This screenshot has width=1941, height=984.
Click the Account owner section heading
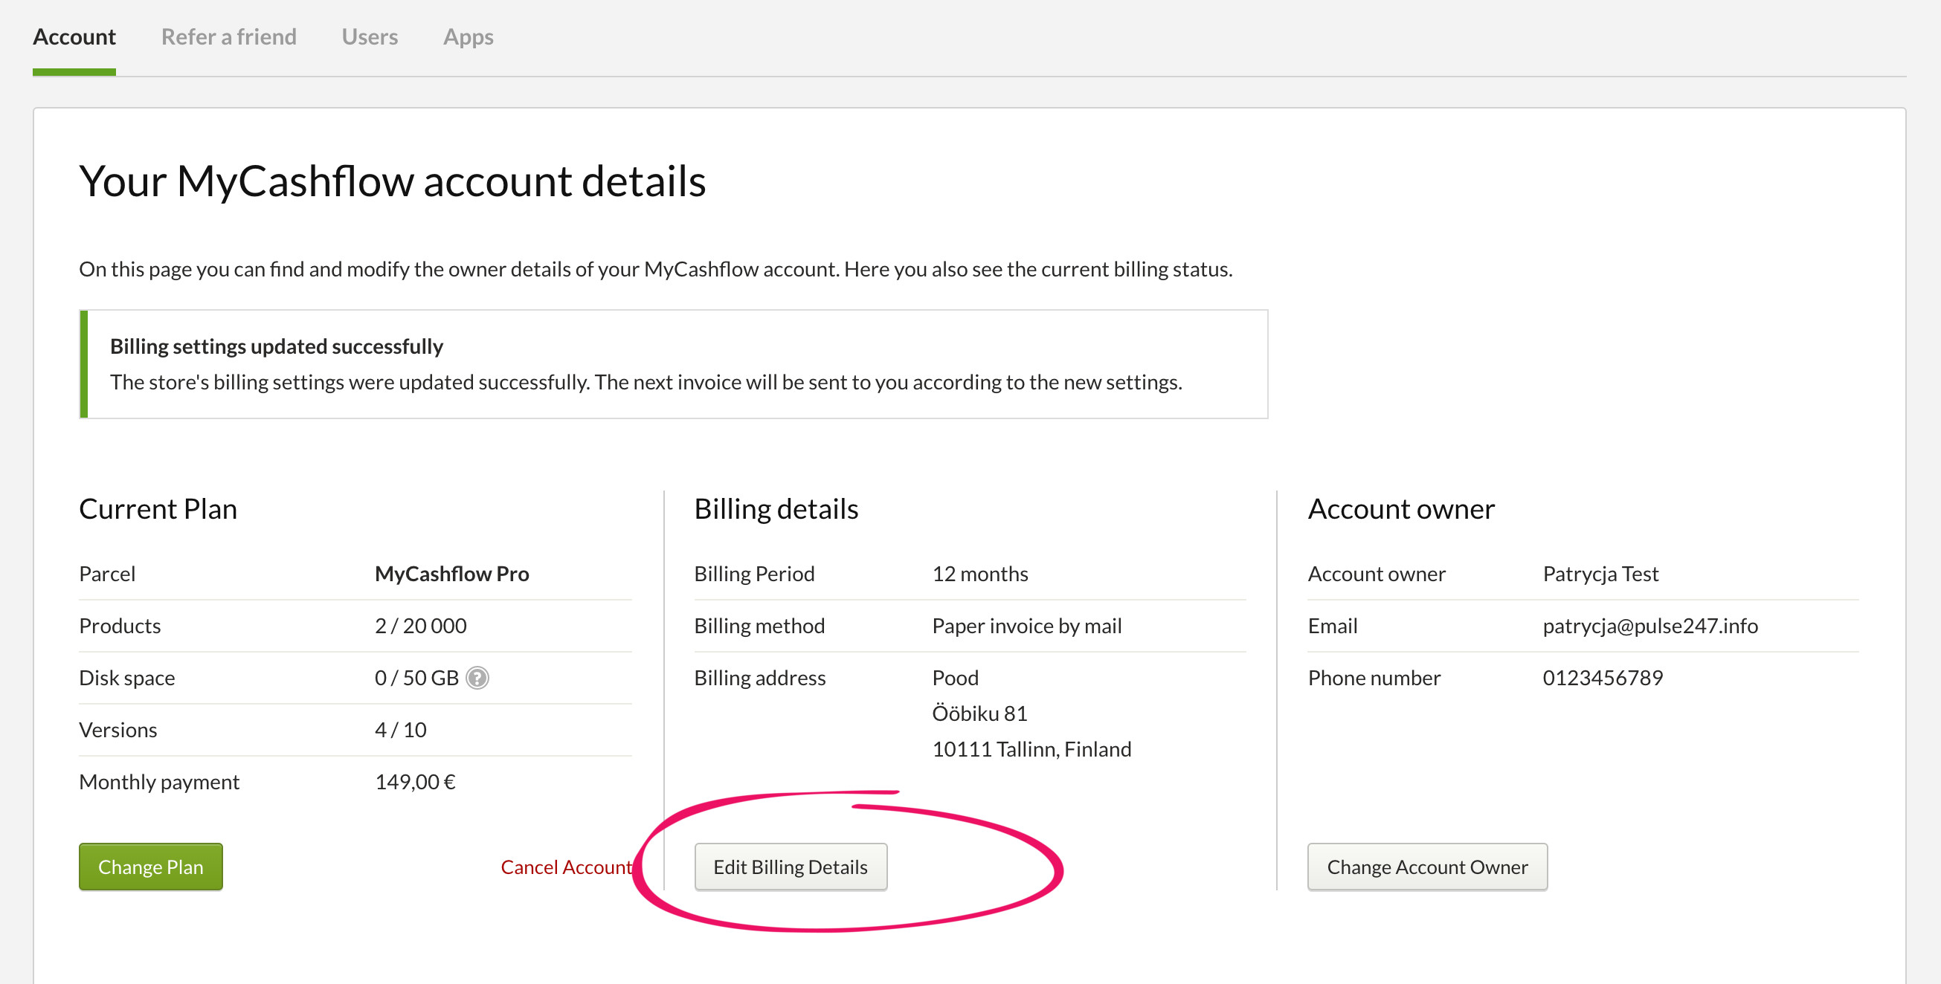pos(1401,508)
